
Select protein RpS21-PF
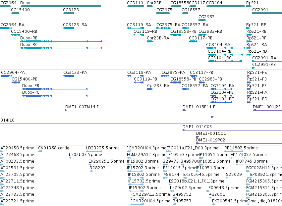(x=256, y=86)
